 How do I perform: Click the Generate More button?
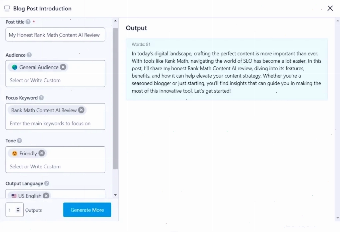(x=87, y=210)
